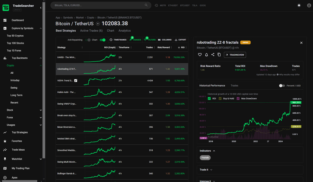Open Columns settings

pyautogui.click(x=165, y=40)
